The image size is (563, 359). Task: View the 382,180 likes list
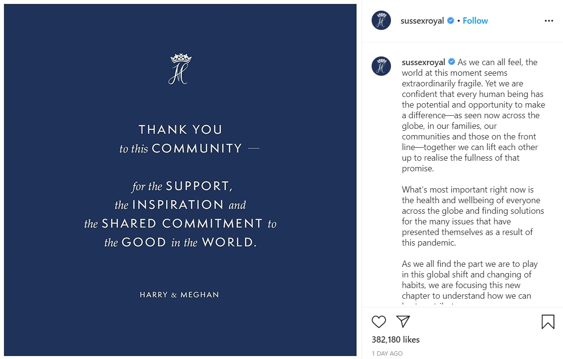click(395, 340)
